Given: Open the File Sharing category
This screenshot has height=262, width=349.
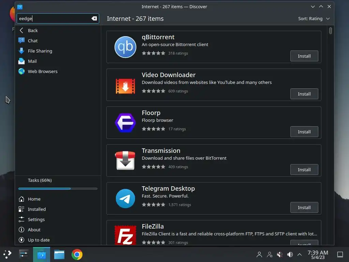Looking at the screenshot, I should (58, 51).
